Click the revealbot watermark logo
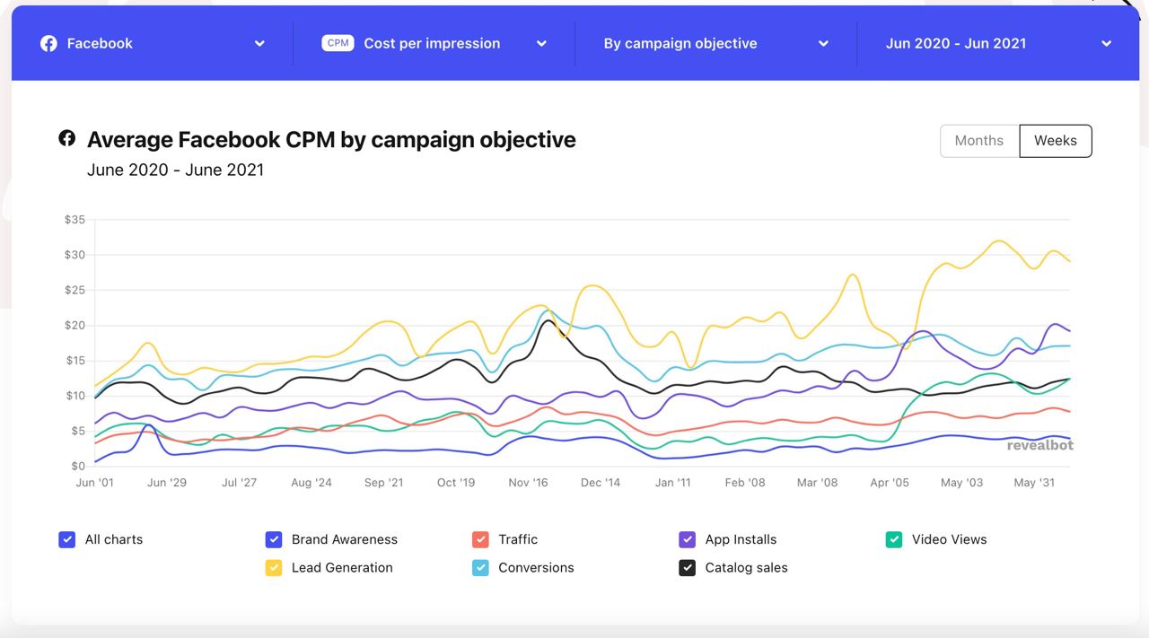Image resolution: width=1149 pixels, height=638 pixels. [1039, 445]
